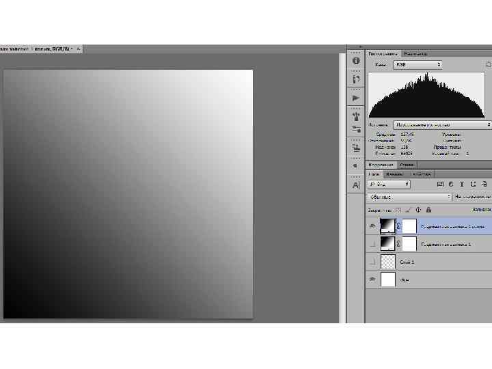Click the canvas vertical scrollbar

342,189
